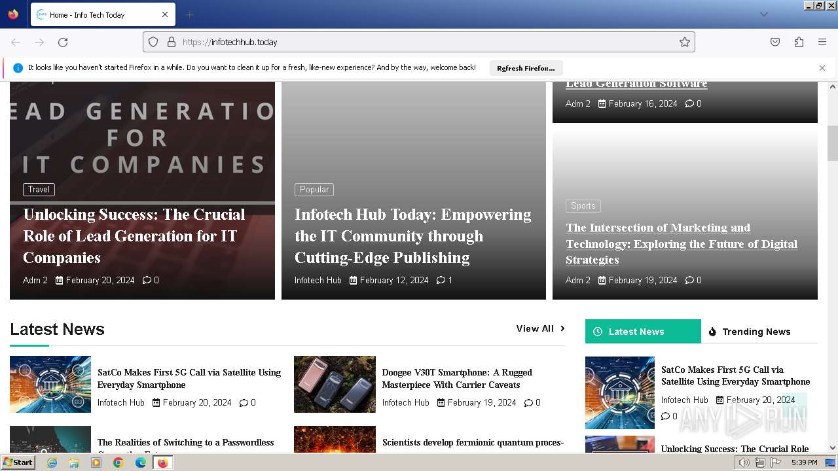
Task: Click the 5:39 PM clock
Action: [x=804, y=462]
